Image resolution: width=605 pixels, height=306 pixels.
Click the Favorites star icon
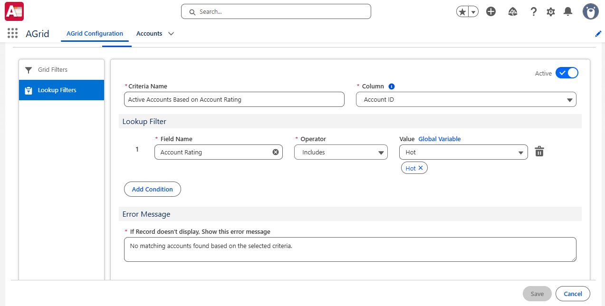(x=462, y=12)
